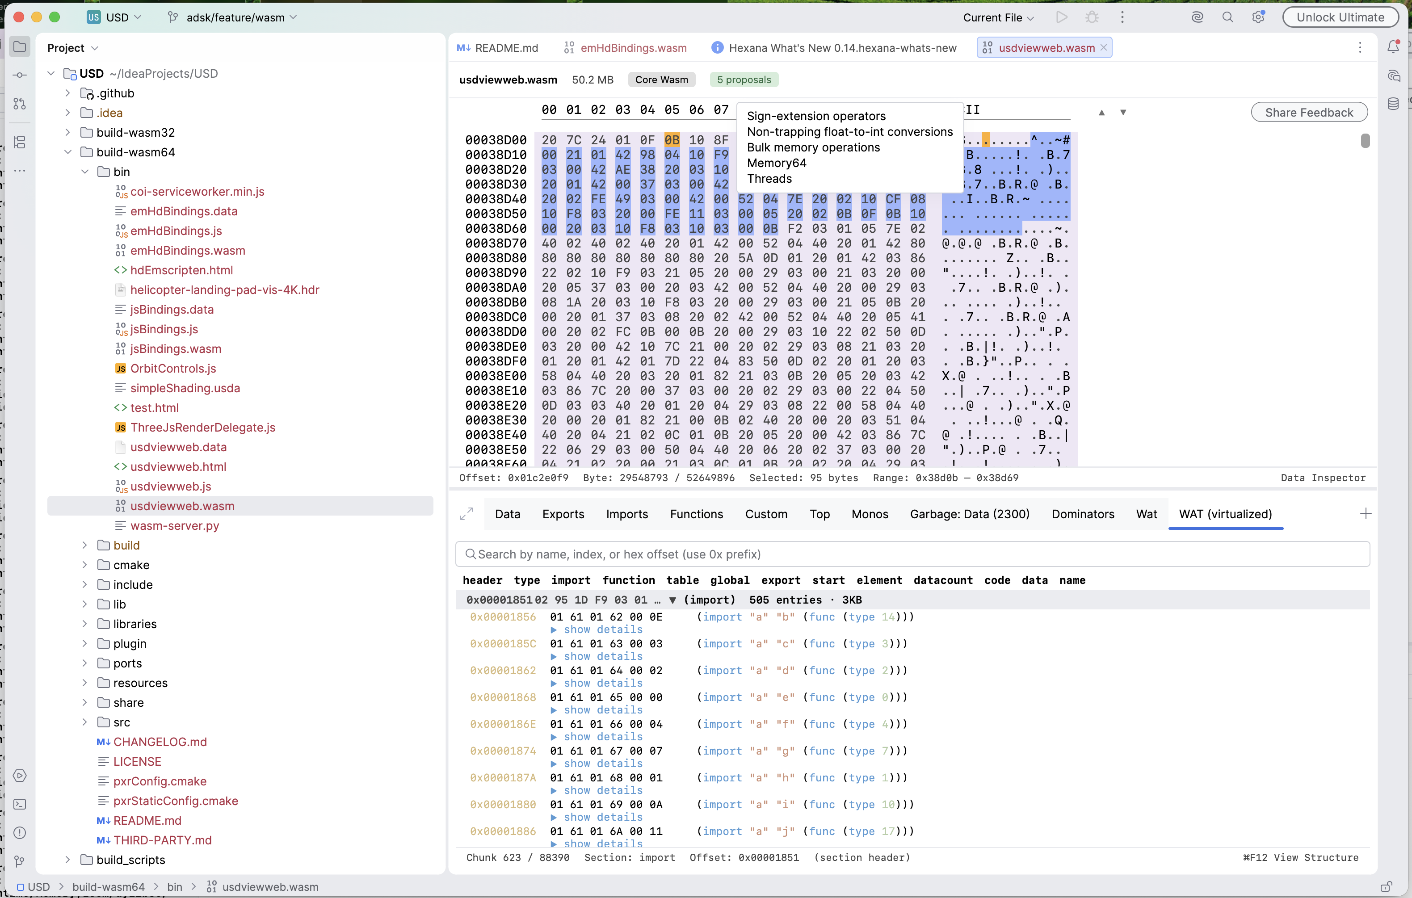This screenshot has width=1412, height=898.
Task: Jump to the element section link
Action: point(879,580)
